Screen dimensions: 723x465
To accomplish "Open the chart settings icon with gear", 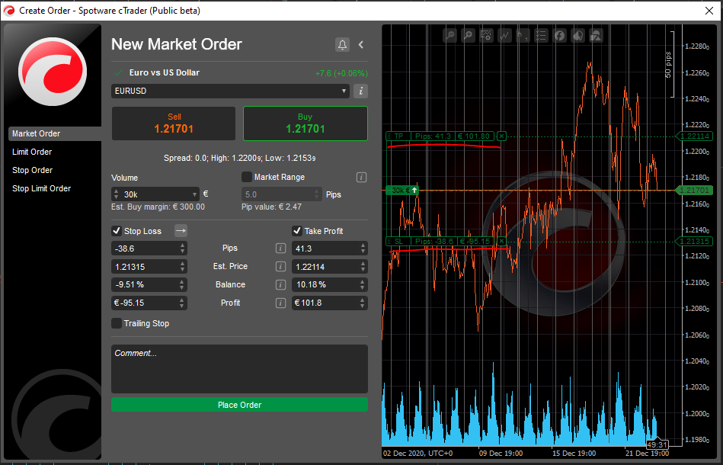I will pyautogui.click(x=487, y=36).
